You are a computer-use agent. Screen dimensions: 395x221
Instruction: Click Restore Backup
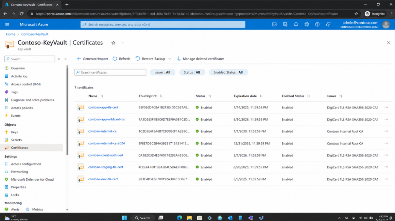coord(151,59)
